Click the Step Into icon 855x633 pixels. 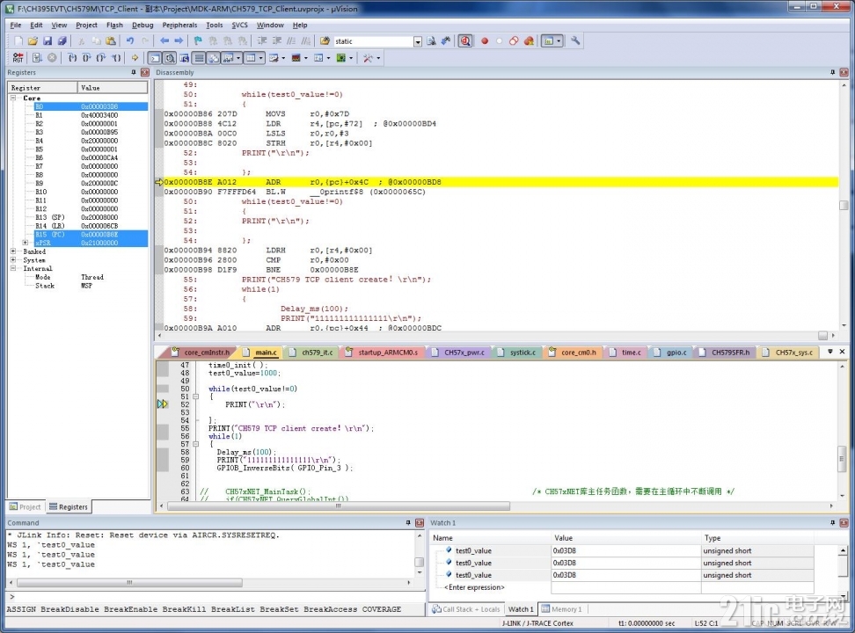click(72, 58)
